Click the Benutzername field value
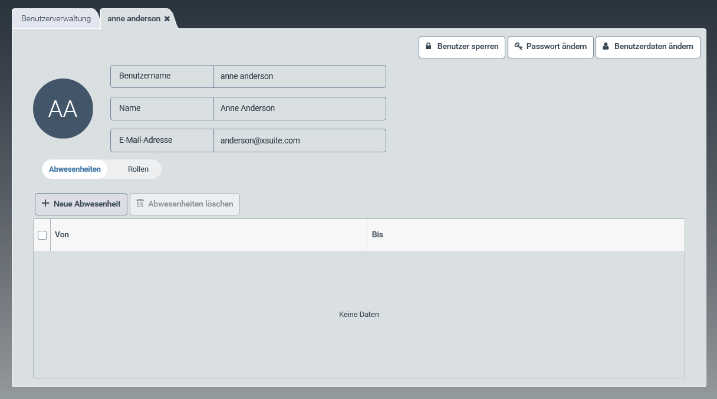The height and width of the screenshot is (399, 717). click(x=300, y=77)
